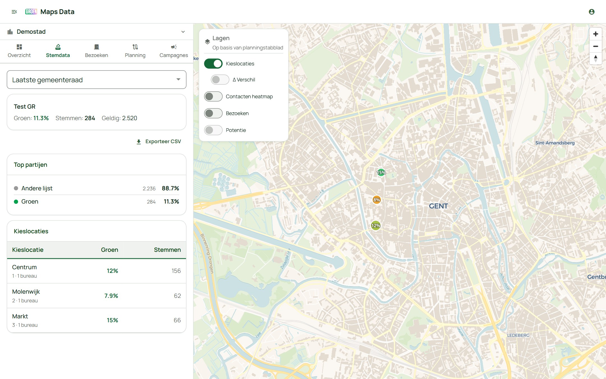Sort table by Groen column header
The width and height of the screenshot is (606, 379).
point(109,250)
